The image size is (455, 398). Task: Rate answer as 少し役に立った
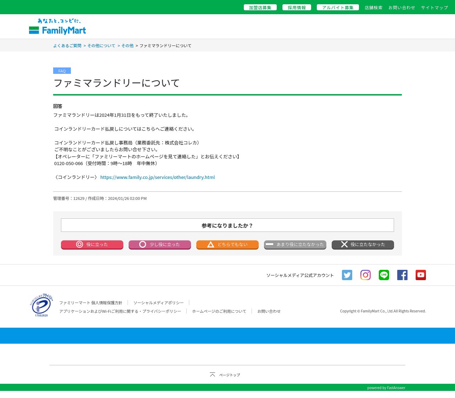click(x=160, y=245)
